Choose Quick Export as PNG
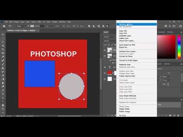The height and width of the screenshot is (137, 183). (136, 45)
